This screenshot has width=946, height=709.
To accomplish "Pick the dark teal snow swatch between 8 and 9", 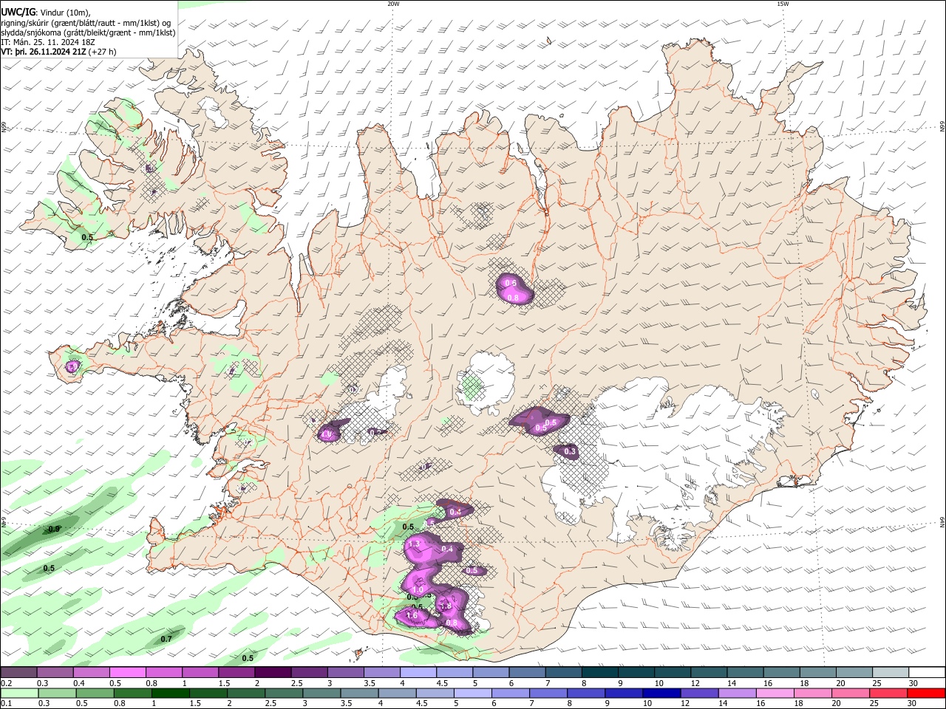I will click(599, 673).
